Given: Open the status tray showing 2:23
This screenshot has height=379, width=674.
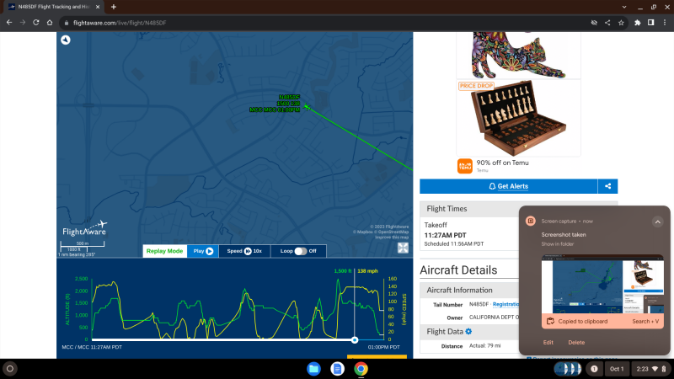Looking at the screenshot, I should tap(651, 369).
